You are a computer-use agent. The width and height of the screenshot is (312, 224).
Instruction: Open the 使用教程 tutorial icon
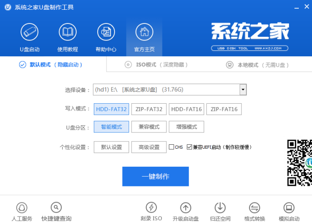[67, 32]
